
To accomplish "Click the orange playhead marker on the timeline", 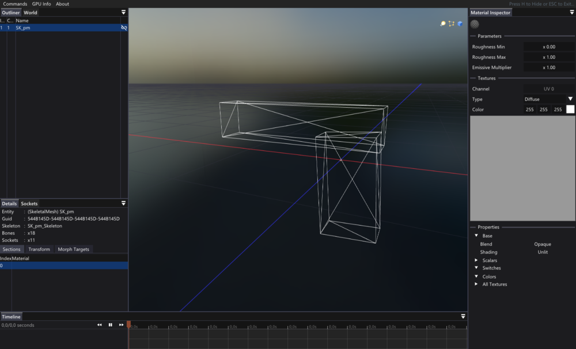I will click(x=129, y=324).
